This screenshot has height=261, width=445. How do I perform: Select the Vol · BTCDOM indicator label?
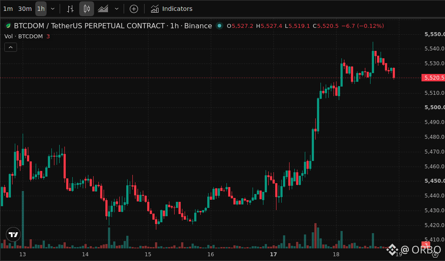tap(24, 36)
